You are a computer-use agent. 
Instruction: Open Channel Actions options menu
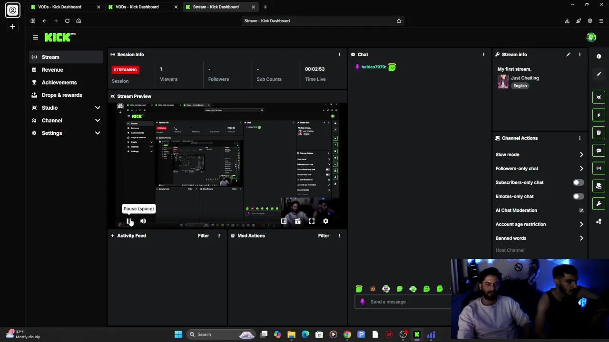coord(580,138)
